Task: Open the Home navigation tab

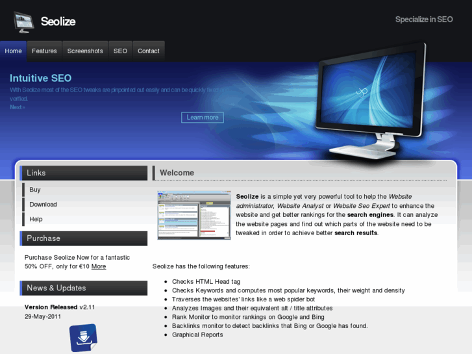Action: point(13,51)
